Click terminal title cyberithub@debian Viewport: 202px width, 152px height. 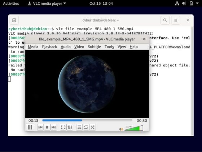(x=101, y=20)
